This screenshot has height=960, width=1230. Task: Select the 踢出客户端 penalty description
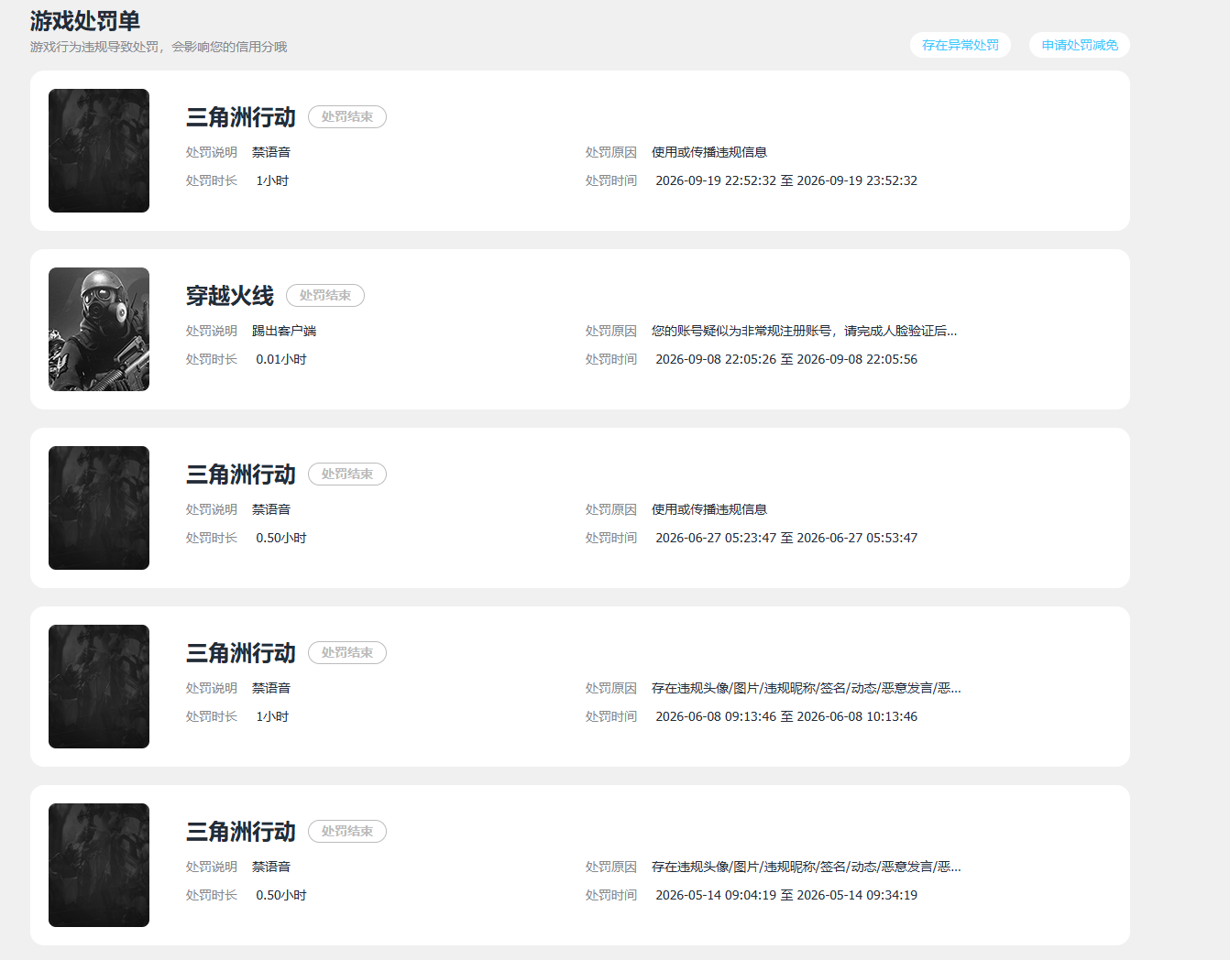click(x=284, y=331)
